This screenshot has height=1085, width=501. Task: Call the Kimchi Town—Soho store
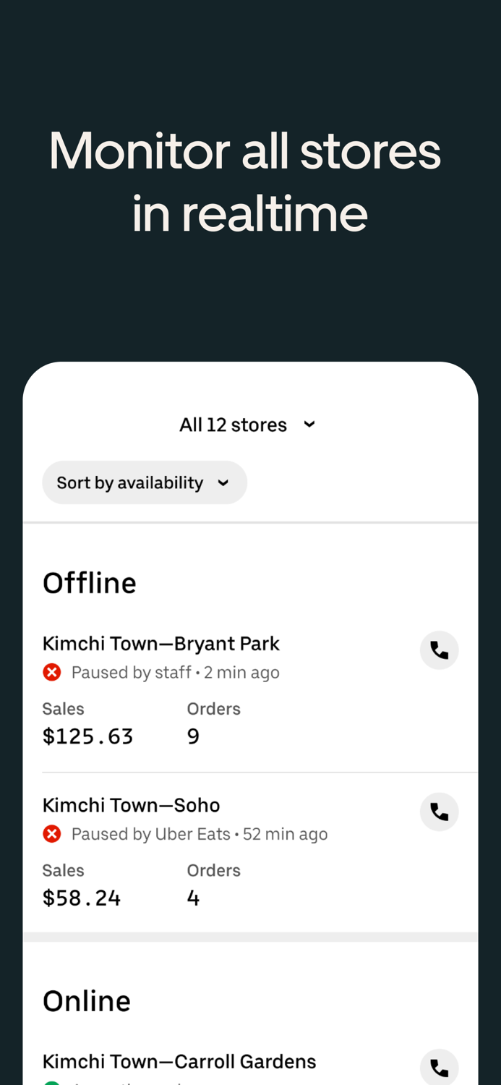coord(440,812)
